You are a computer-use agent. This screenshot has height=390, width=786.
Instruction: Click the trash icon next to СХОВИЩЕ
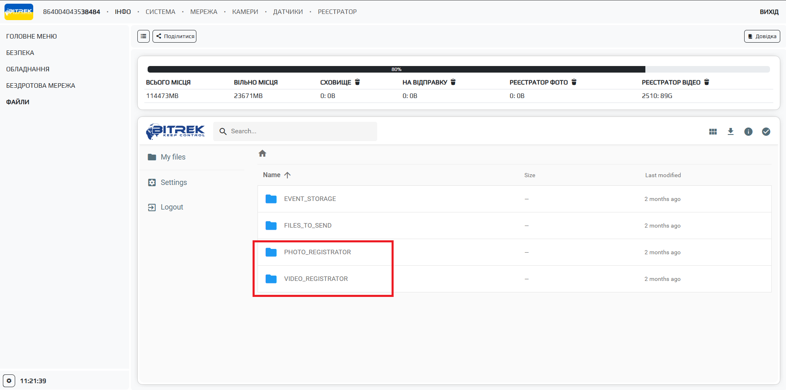pos(357,82)
